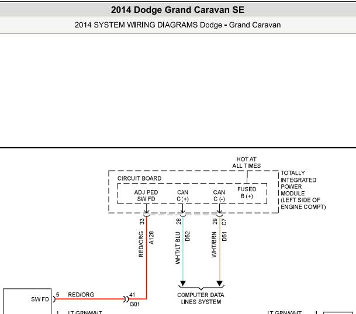Click the "SW FD" label in the box
Viewport: 356px width, 314px height.
coord(40,299)
